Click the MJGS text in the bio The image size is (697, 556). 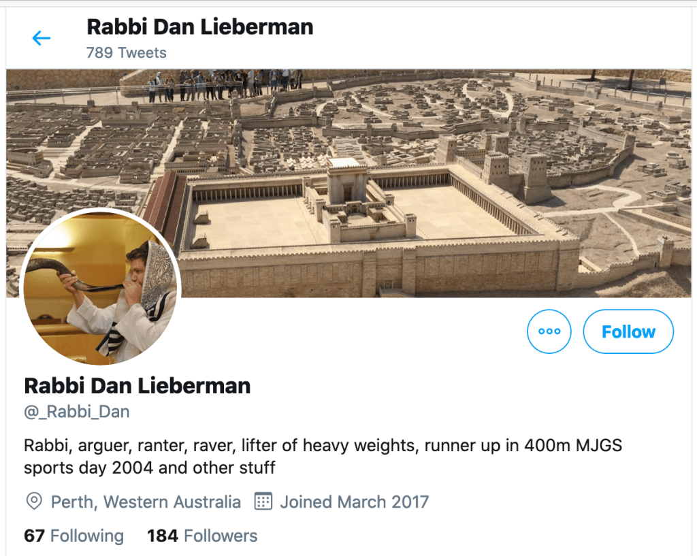[x=599, y=445]
